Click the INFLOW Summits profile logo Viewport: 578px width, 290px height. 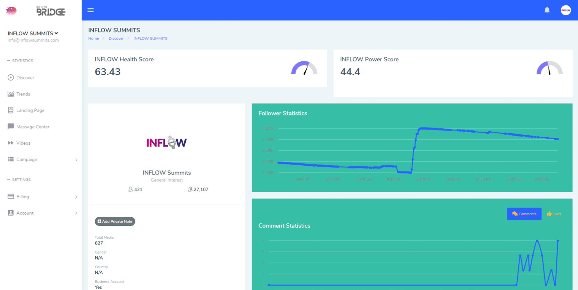click(x=167, y=143)
